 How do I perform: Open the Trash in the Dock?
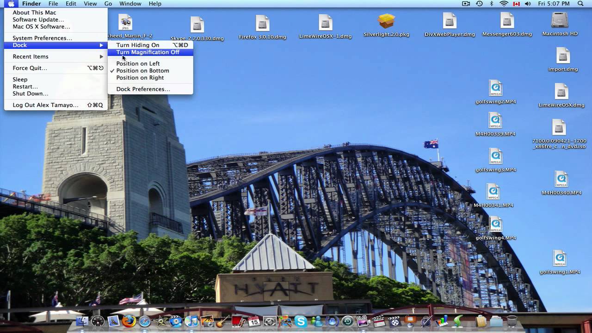(512, 321)
